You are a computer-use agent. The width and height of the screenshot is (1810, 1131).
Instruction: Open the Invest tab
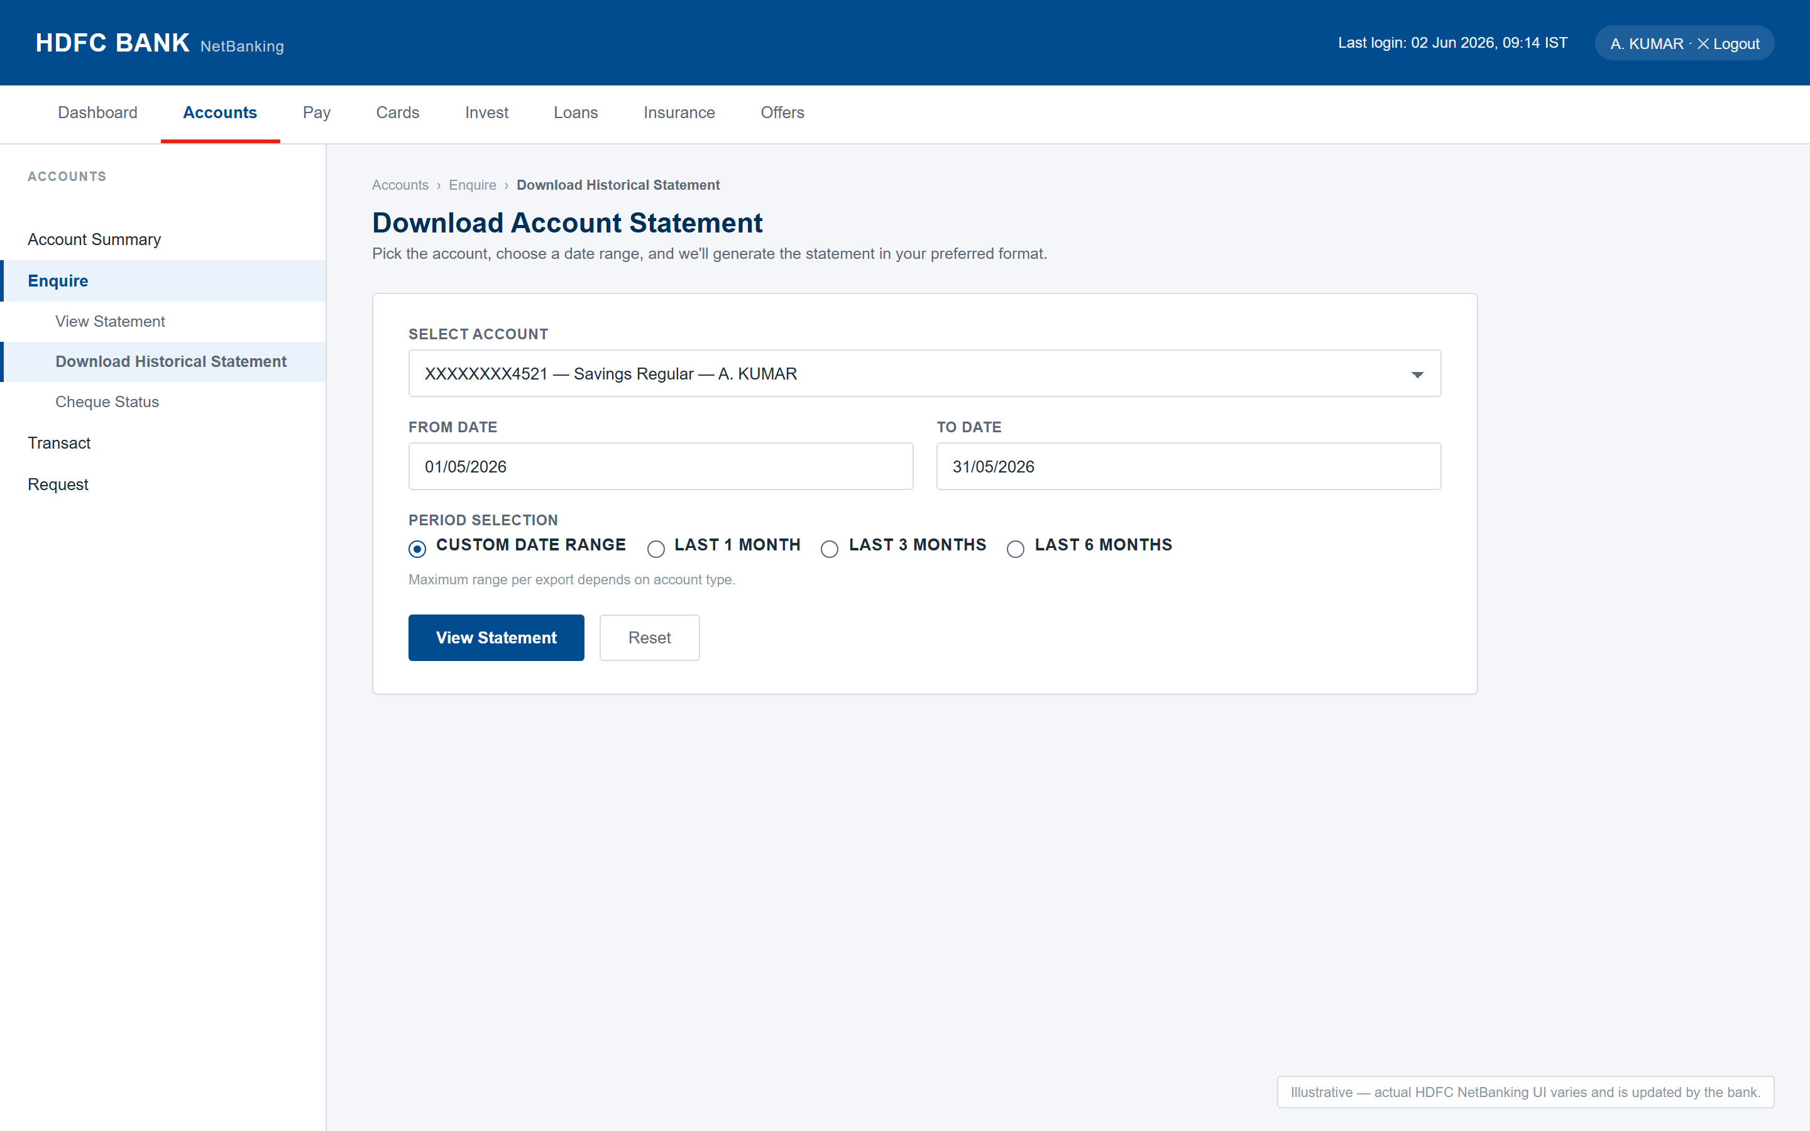487,113
